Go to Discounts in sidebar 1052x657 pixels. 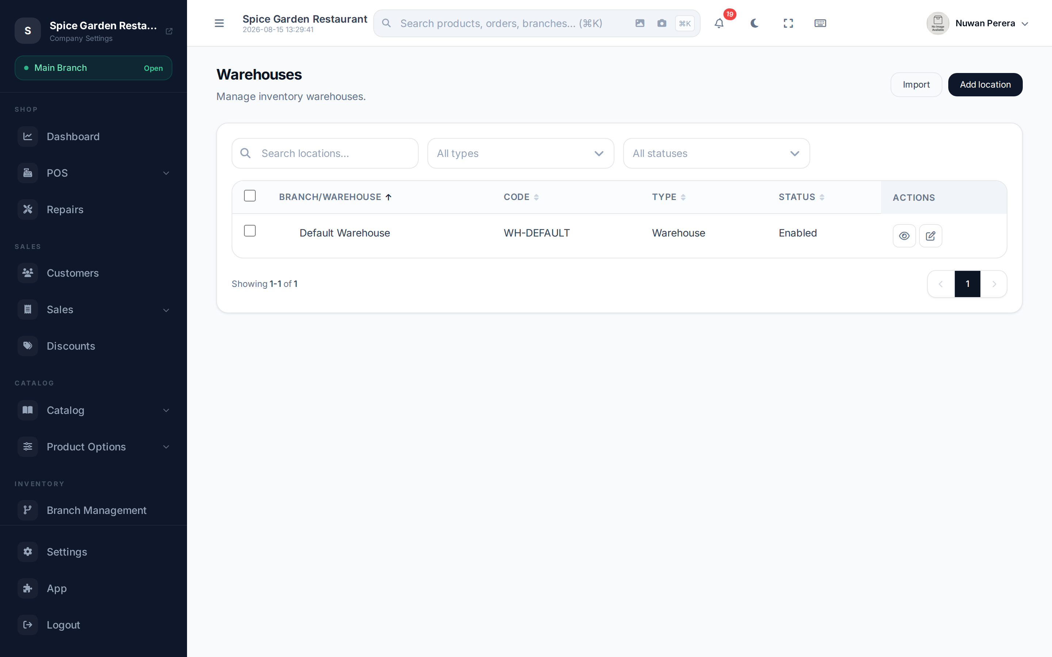click(94, 346)
